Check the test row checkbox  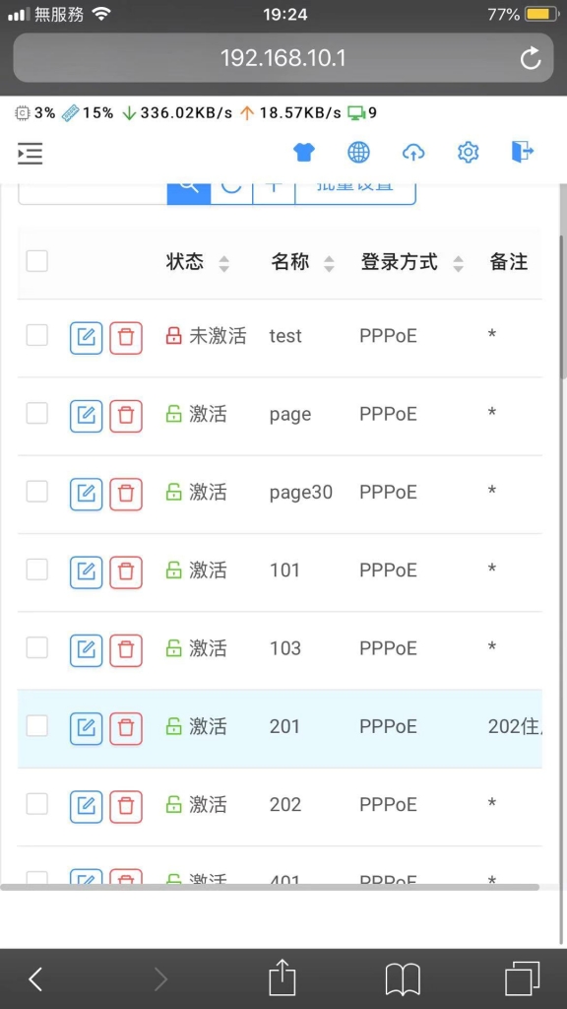pos(36,335)
